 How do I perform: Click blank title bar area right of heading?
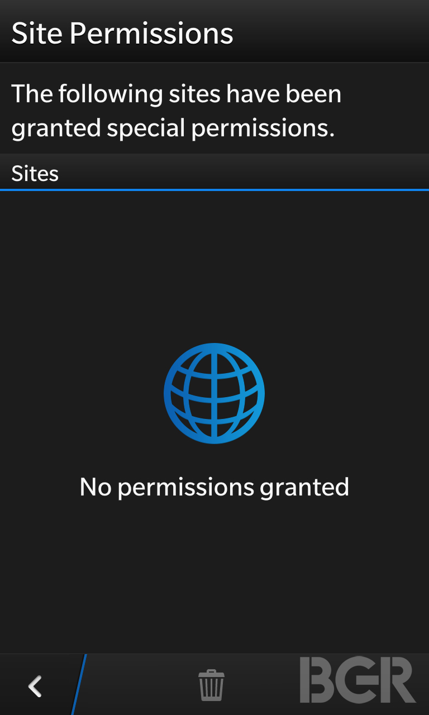click(x=330, y=31)
